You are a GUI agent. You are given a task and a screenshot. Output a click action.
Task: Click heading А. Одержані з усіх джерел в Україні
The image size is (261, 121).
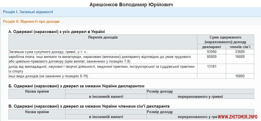57,32
